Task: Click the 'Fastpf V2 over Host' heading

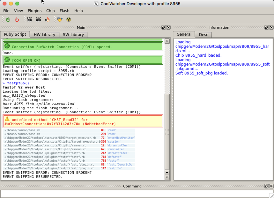Action: click(24, 87)
